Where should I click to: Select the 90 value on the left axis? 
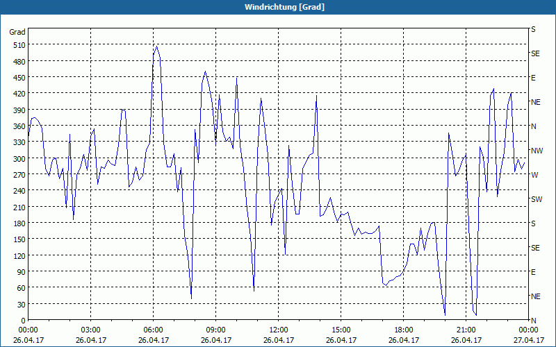22,272
